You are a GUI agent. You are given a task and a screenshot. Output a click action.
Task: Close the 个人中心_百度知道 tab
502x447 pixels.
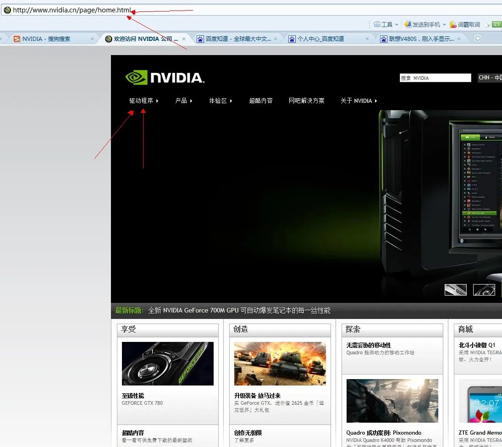(367, 39)
